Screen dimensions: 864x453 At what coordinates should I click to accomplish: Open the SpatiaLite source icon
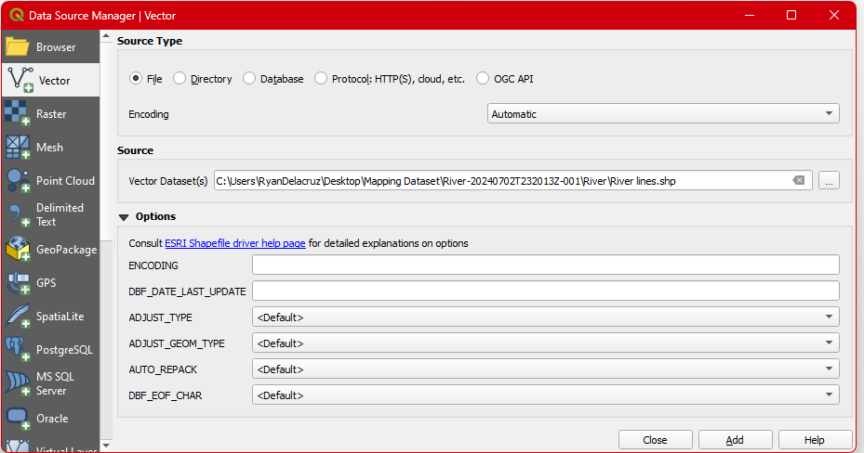(x=18, y=317)
